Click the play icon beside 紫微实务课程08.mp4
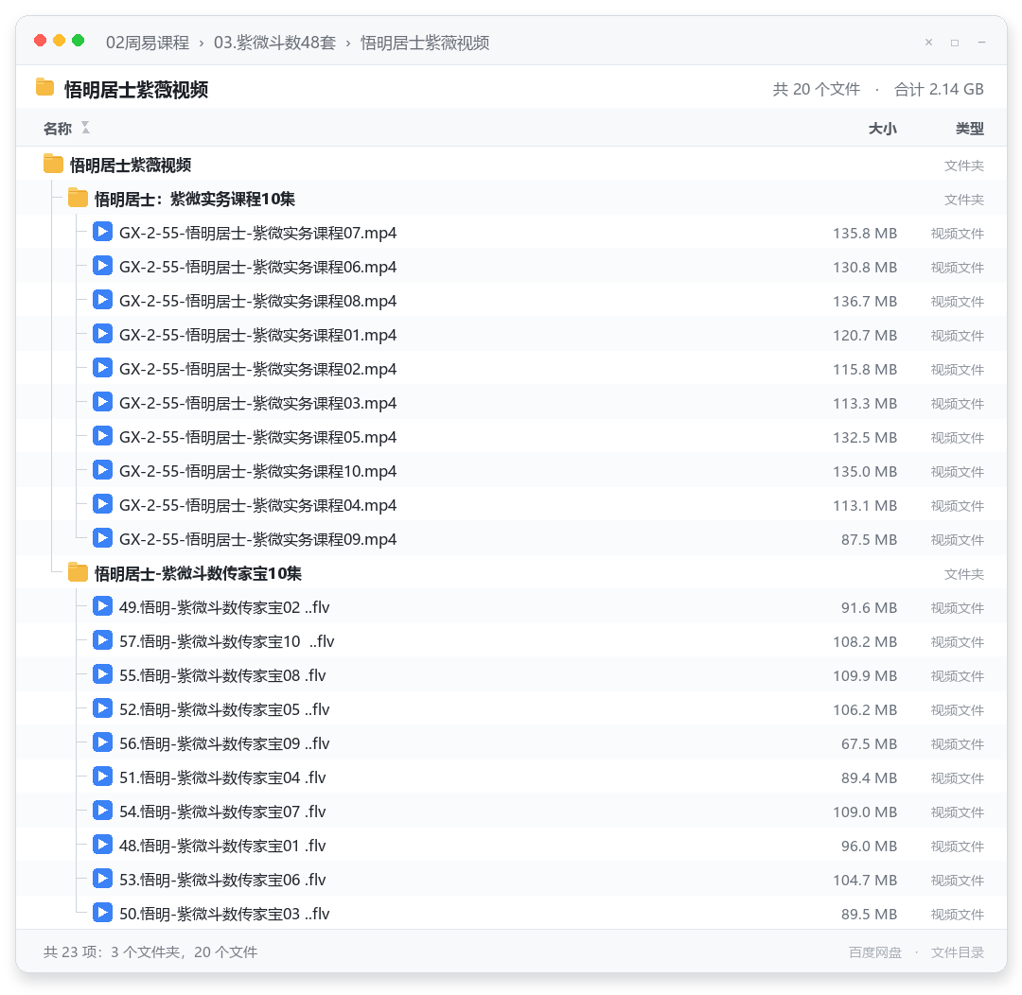The height and width of the screenshot is (995, 1022). click(x=102, y=301)
